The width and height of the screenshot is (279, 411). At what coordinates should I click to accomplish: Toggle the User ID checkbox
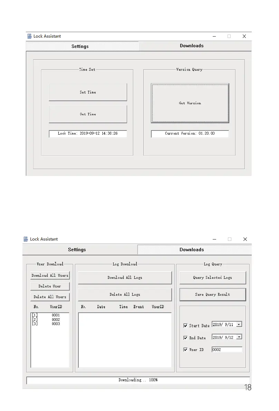coord(185,350)
